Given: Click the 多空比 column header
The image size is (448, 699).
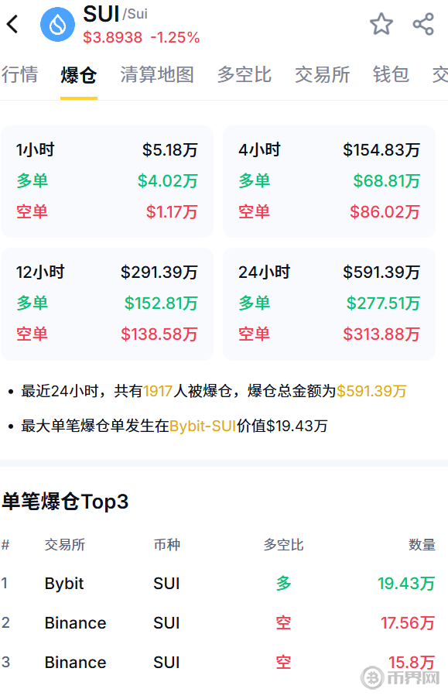Looking at the screenshot, I should click(x=283, y=545).
